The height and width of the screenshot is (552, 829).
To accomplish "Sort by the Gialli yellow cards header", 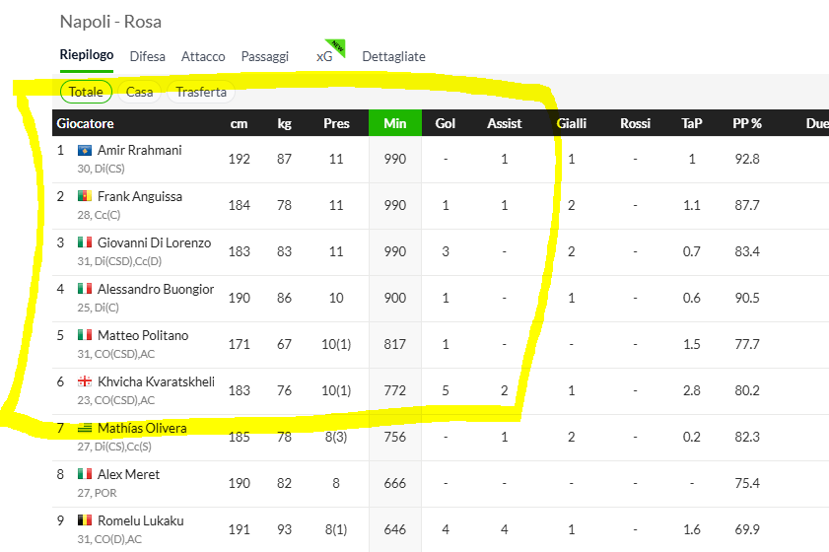I will (x=572, y=123).
